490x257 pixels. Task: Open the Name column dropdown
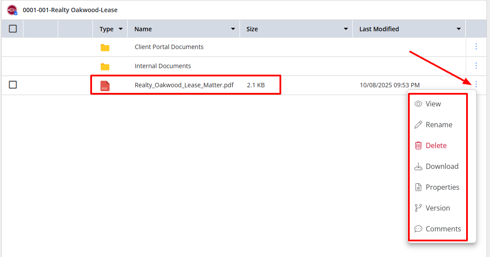233,29
